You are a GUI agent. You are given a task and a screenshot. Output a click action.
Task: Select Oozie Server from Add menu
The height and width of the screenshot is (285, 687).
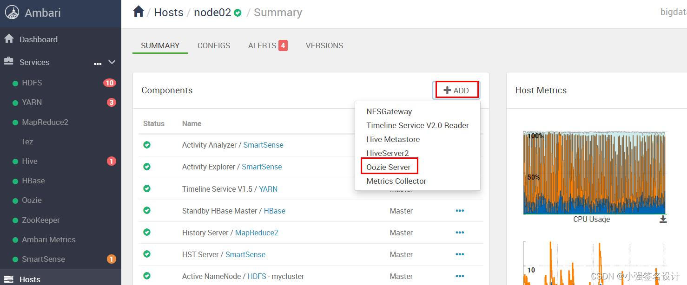pyautogui.click(x=389, y=167)
